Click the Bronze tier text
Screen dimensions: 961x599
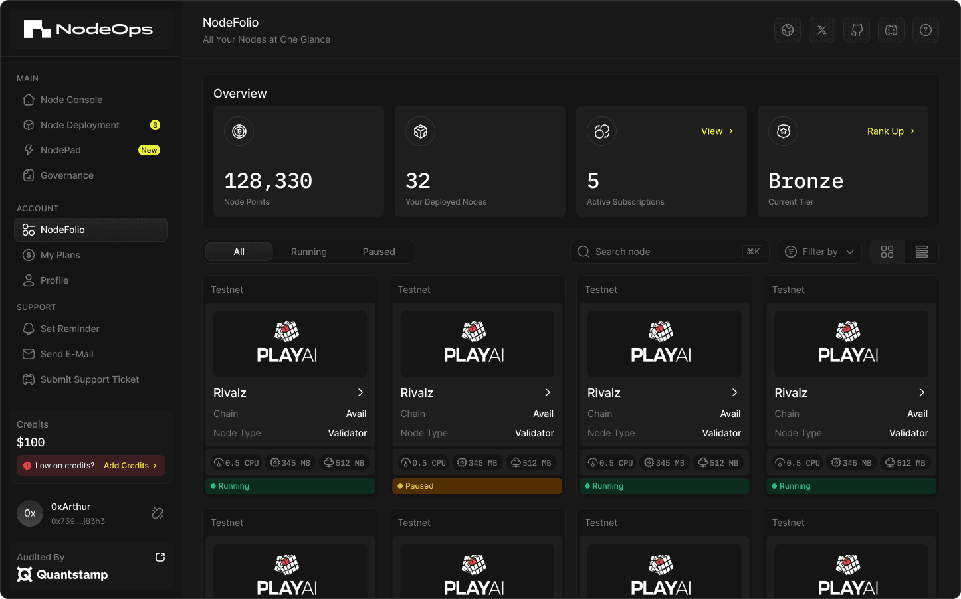click(805, 181)
